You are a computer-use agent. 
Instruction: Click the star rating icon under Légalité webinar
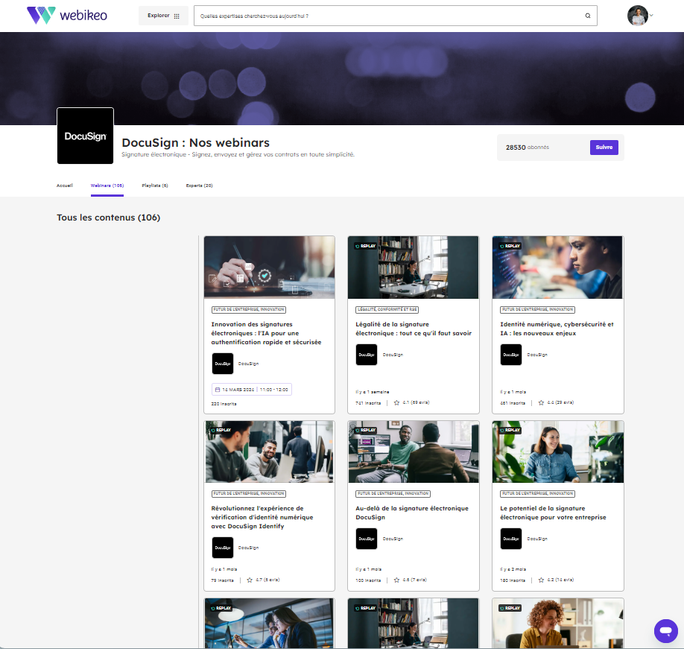[396, 402]
